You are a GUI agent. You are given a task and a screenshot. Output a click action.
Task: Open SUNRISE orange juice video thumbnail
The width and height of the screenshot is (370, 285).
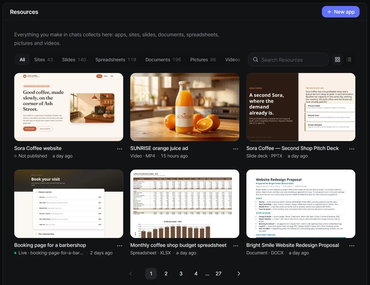[x=185, y=107]
